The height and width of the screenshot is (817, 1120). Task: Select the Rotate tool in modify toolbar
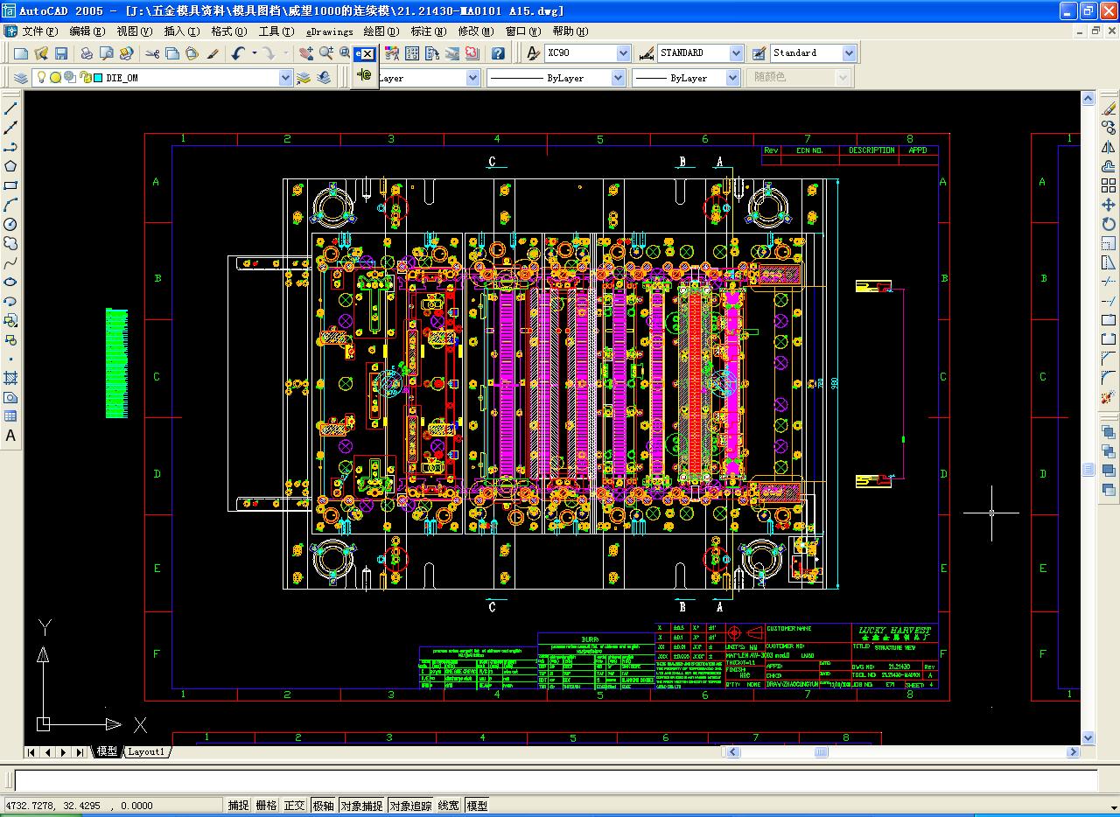pyautogui.click(x=1109, y=224)
